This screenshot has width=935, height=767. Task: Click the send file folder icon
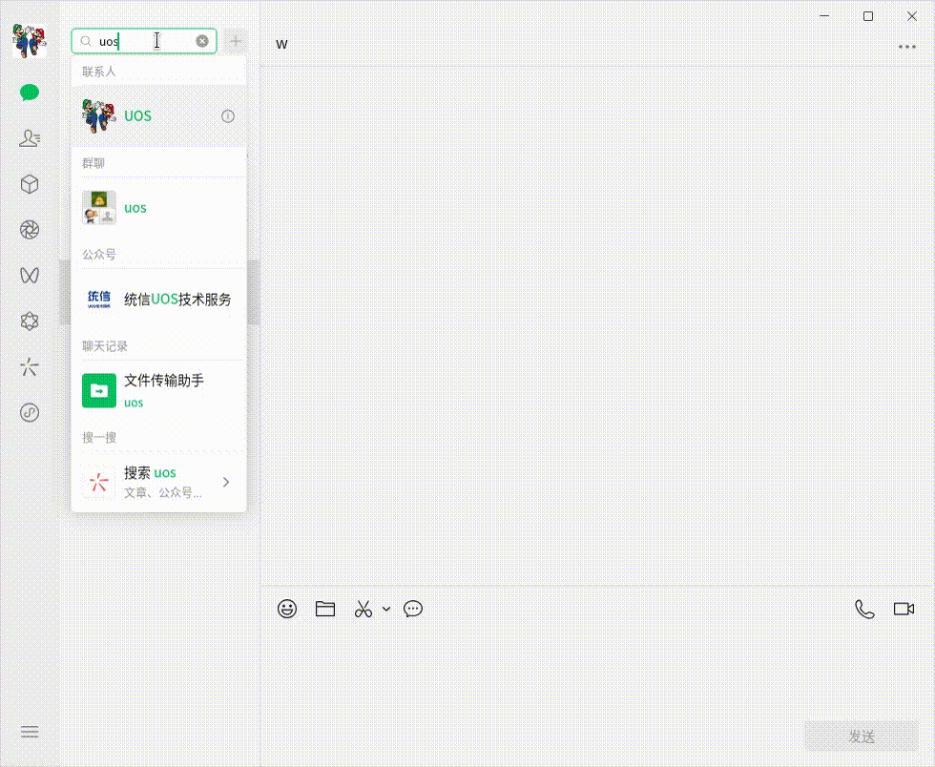tap(325, 609)
